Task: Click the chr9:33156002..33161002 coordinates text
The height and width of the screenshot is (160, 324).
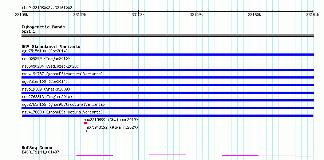Action: click(x=47, y=8)
